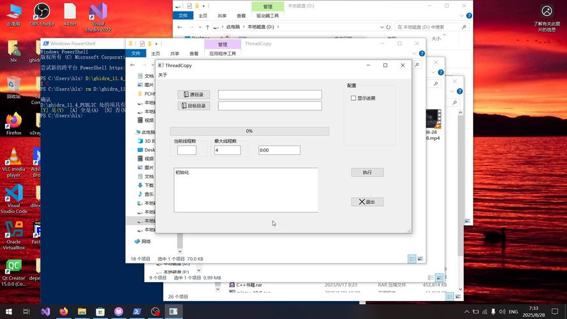This screenshot has width=567, height=319.
Task: Select the 驱动器工具 ribbon tab
Action: (x=267, y=16)
